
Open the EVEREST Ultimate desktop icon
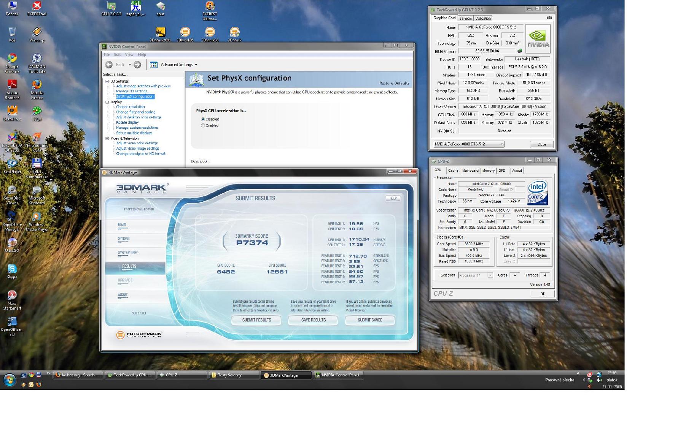coord(210,11)
